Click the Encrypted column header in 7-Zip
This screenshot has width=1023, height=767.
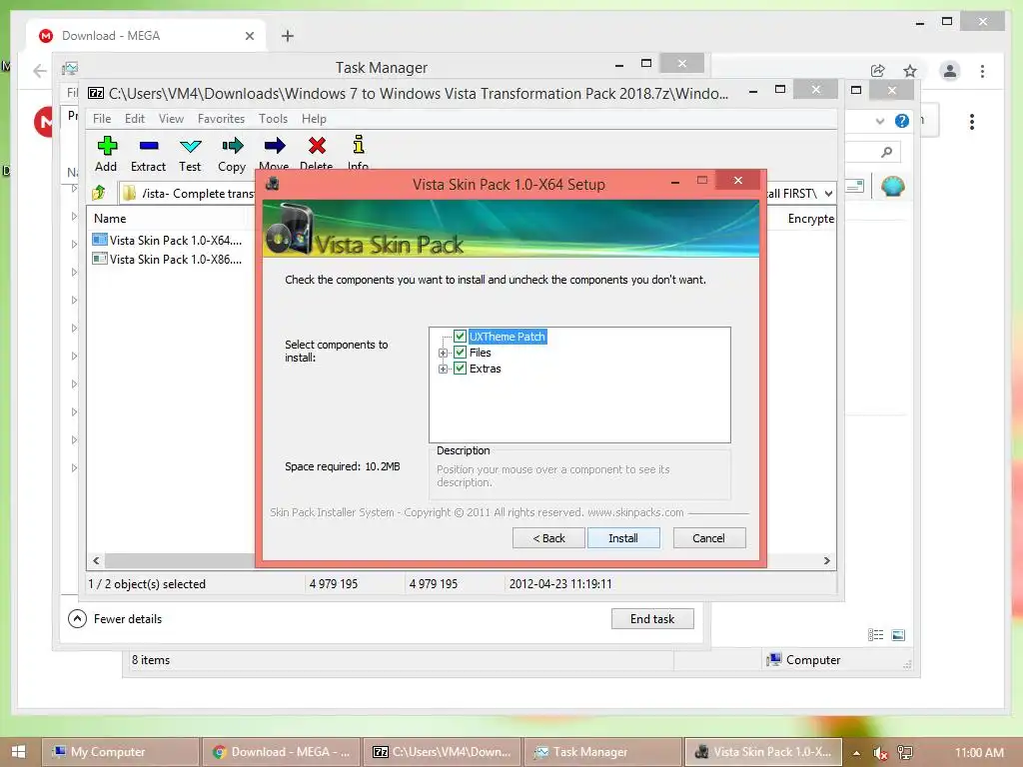coord(810,219)
